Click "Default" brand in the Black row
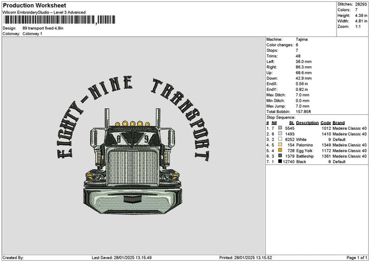Screen dimensions: 370x262 click(x=339, y=162)
